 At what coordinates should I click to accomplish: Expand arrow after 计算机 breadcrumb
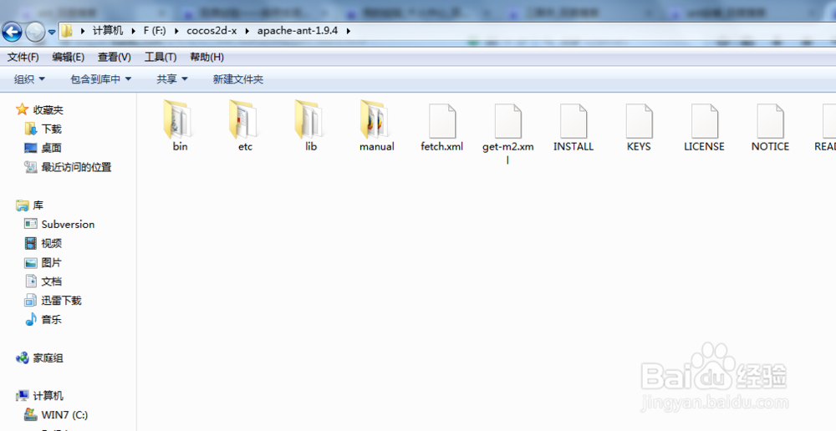(x=133, y=31)
